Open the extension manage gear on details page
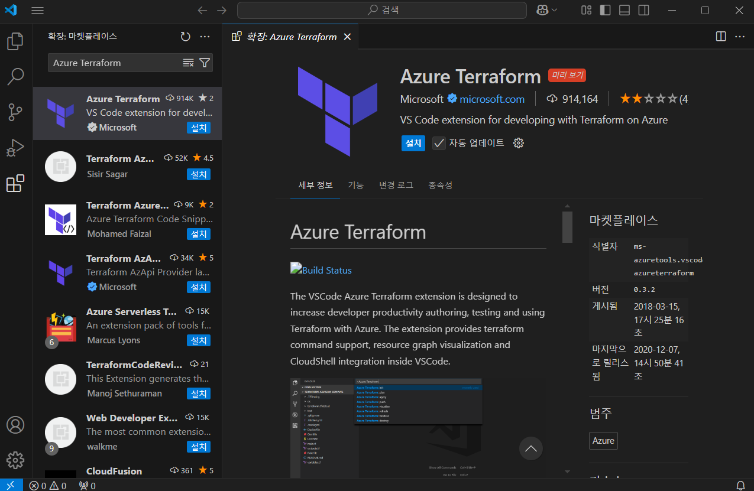This screenshot has height=491, width=754. pos(519,143)
